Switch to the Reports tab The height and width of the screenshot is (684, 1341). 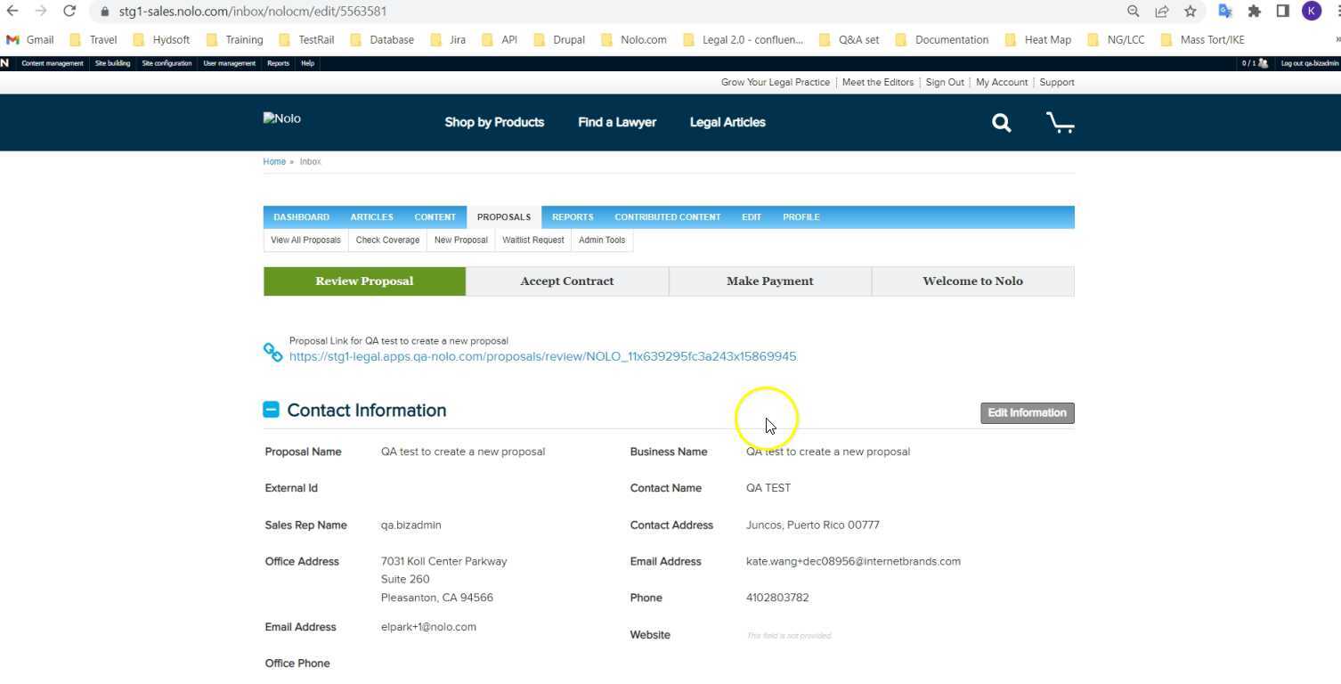572,217
